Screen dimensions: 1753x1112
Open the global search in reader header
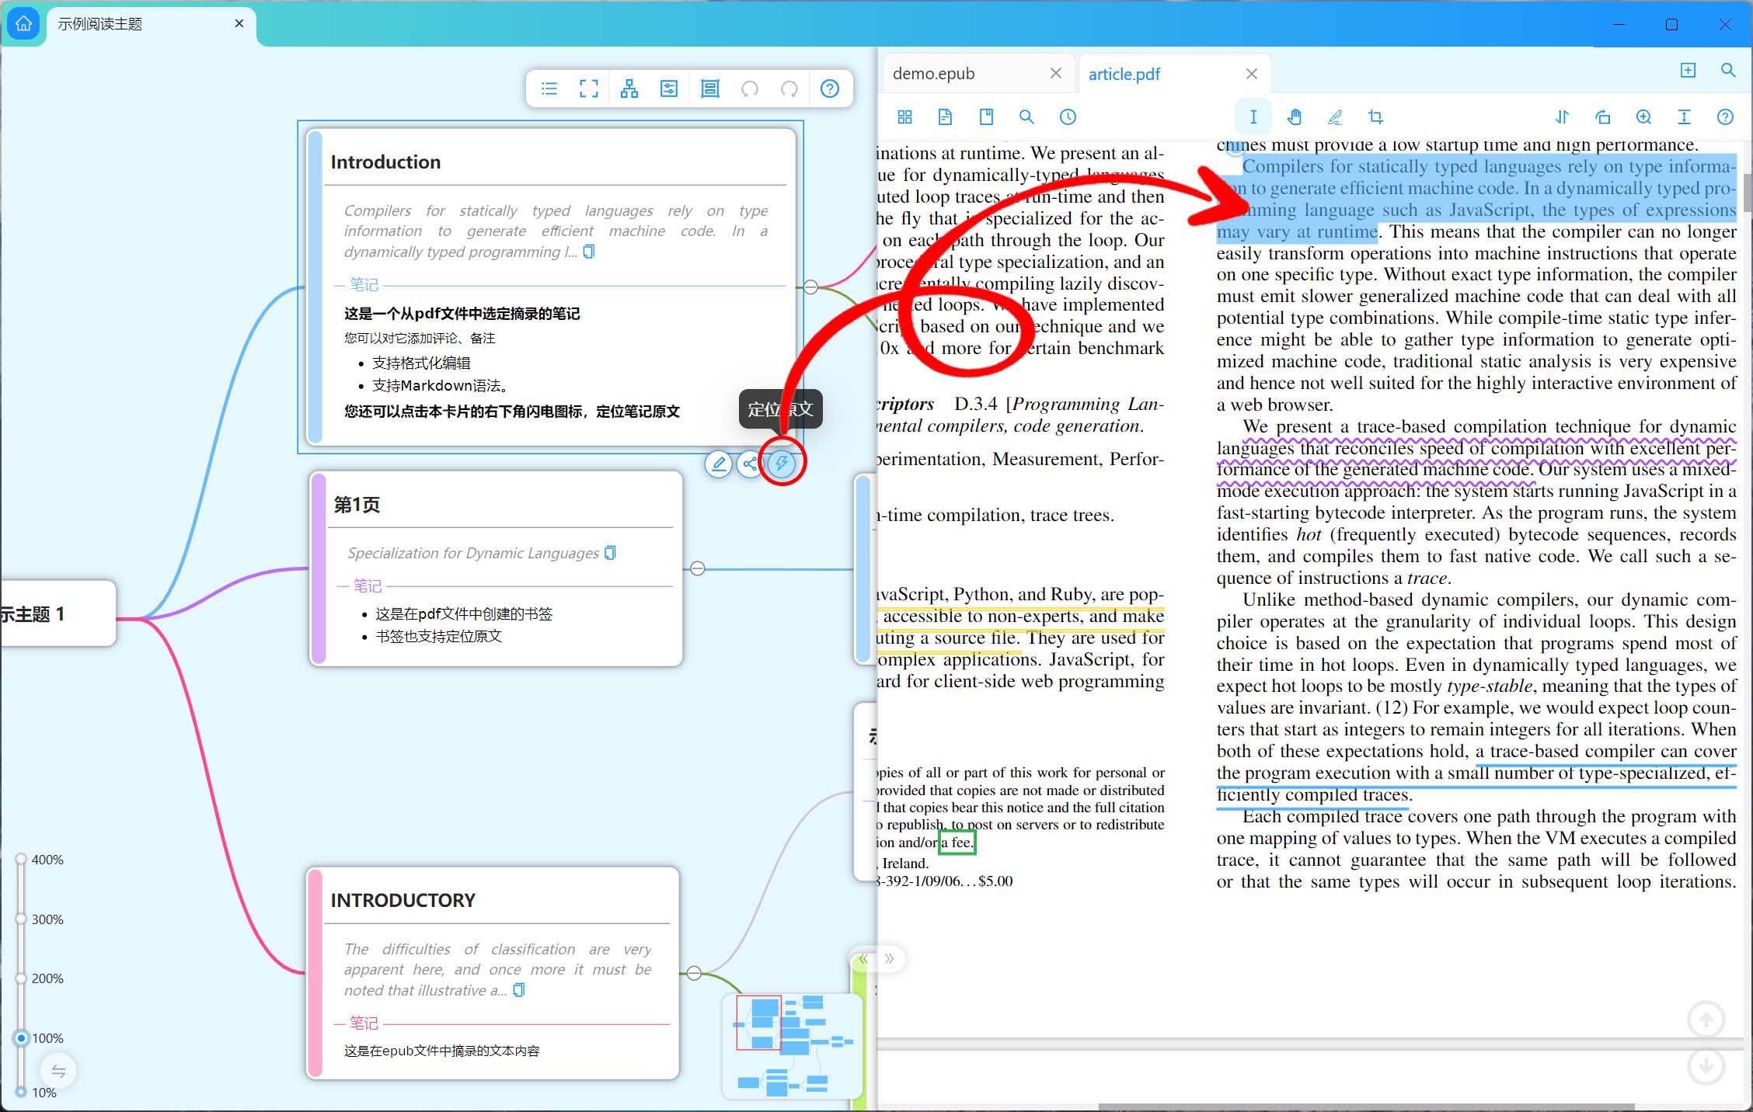coord(1728,70)
